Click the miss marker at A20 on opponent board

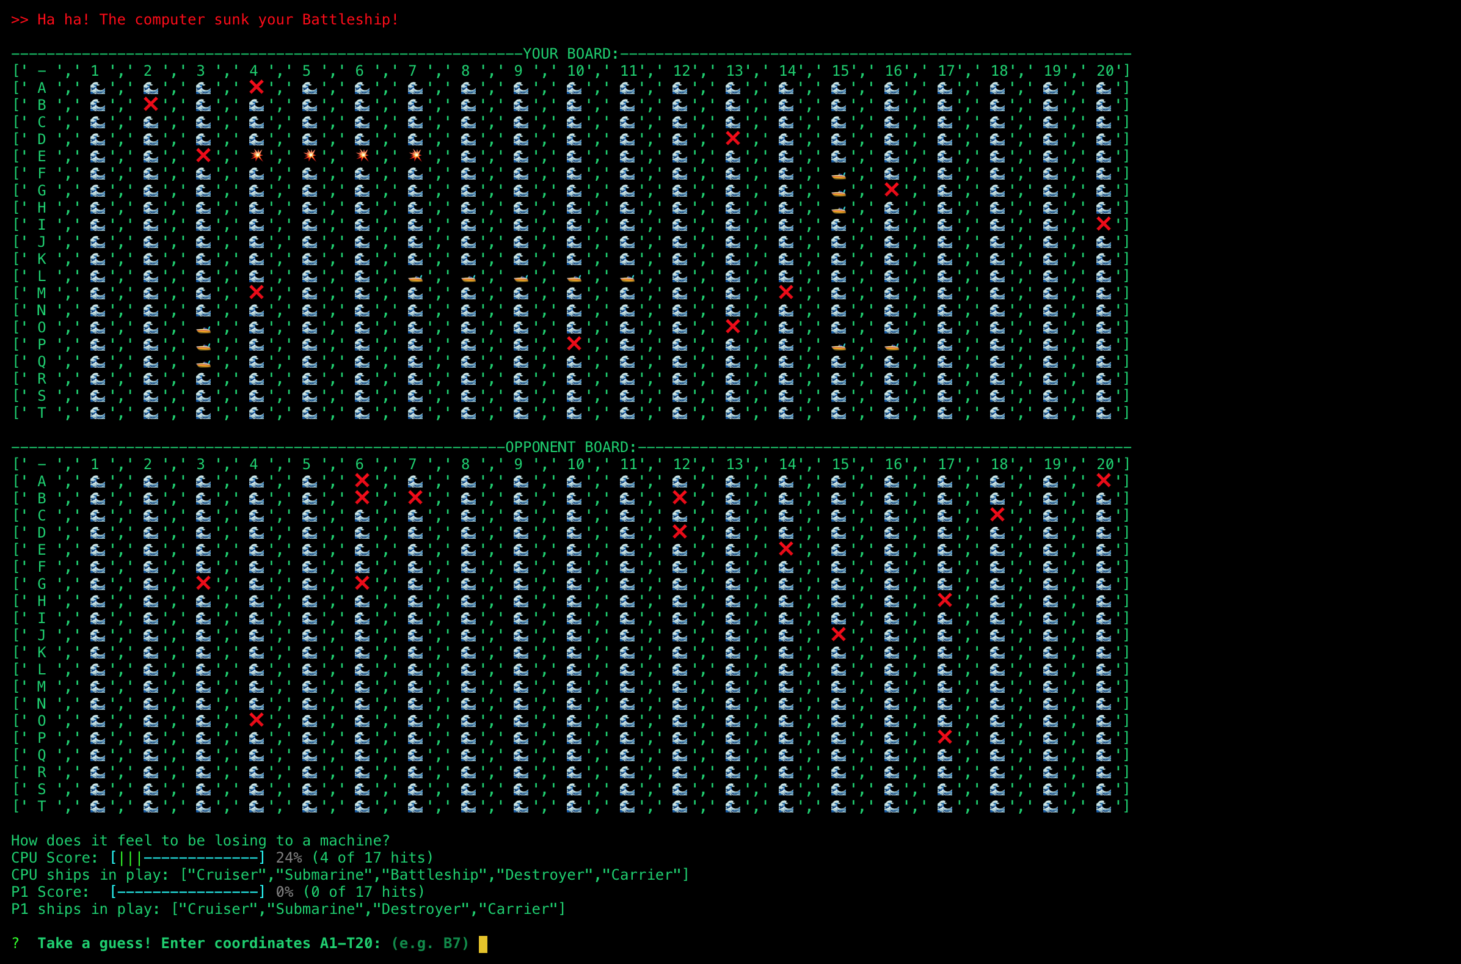coord(1103,480)
